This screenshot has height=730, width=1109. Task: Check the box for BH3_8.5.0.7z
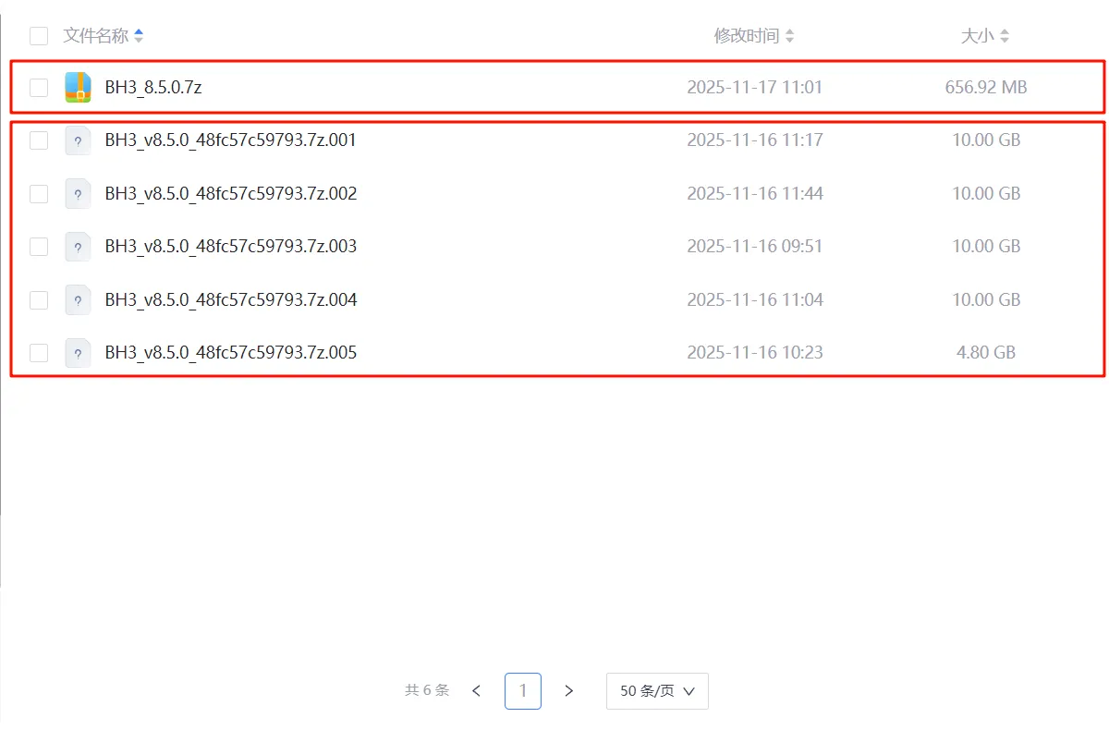(x=39, y=88)
